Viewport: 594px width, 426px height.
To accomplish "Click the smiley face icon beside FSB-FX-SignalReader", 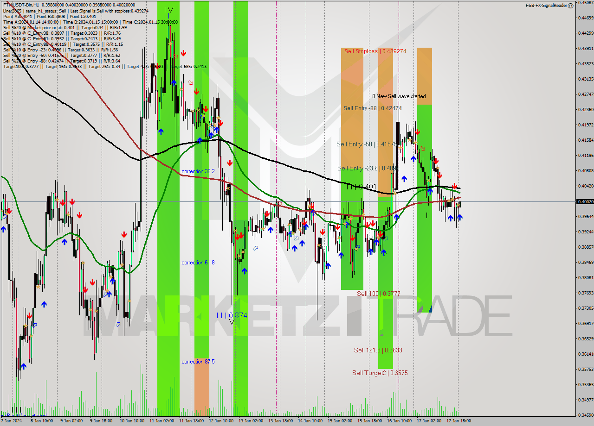I will tap(570, 6).
